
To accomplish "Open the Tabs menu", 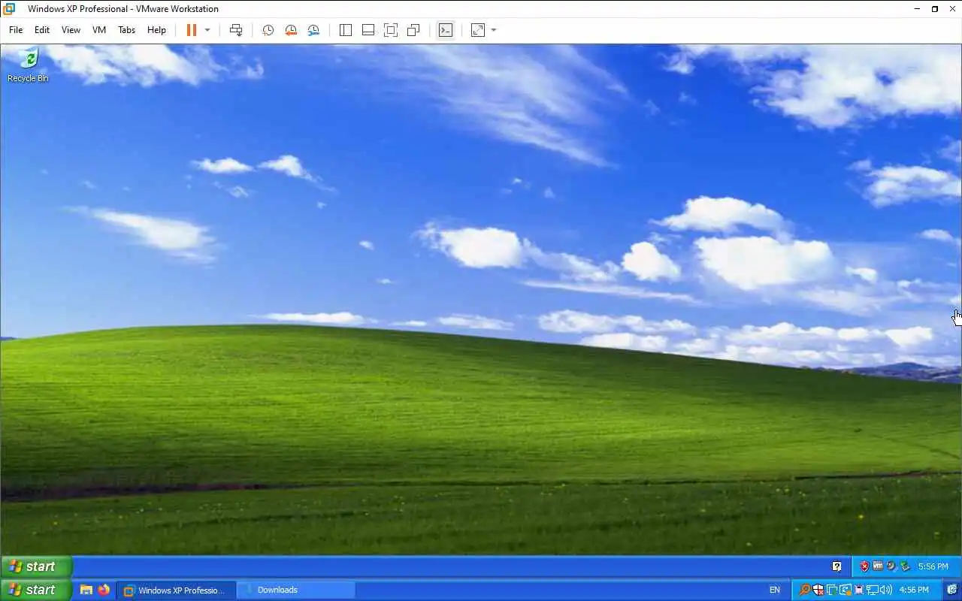I will (126, 30).
